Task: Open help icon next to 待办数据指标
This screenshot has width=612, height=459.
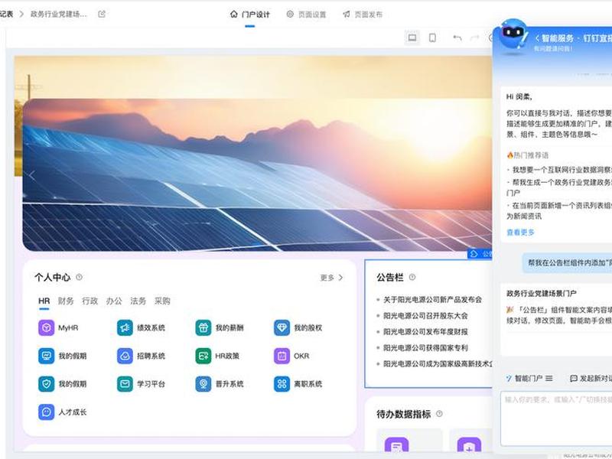Action: [x=439, y=414]
